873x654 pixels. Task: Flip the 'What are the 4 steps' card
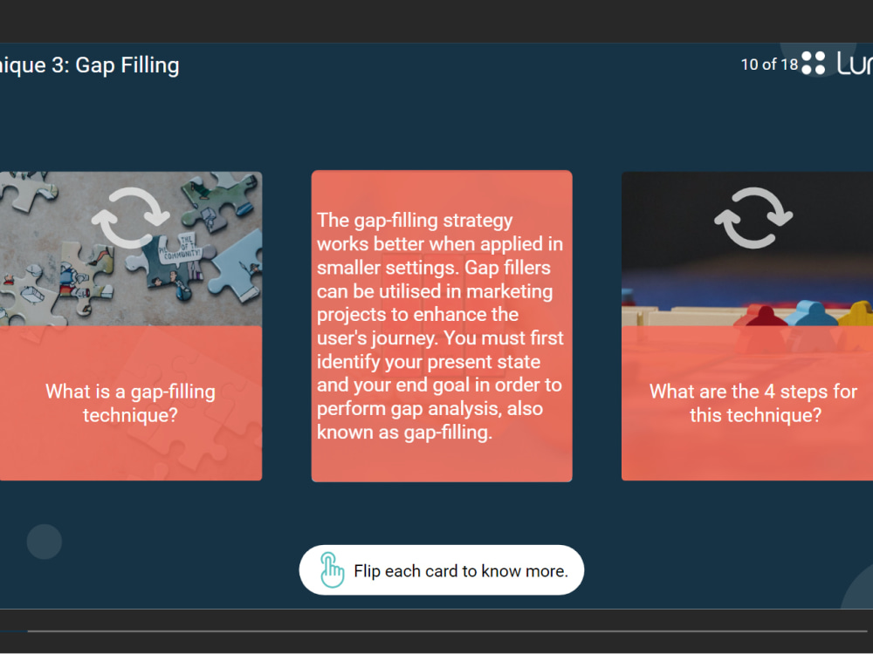tap(753, 403)
